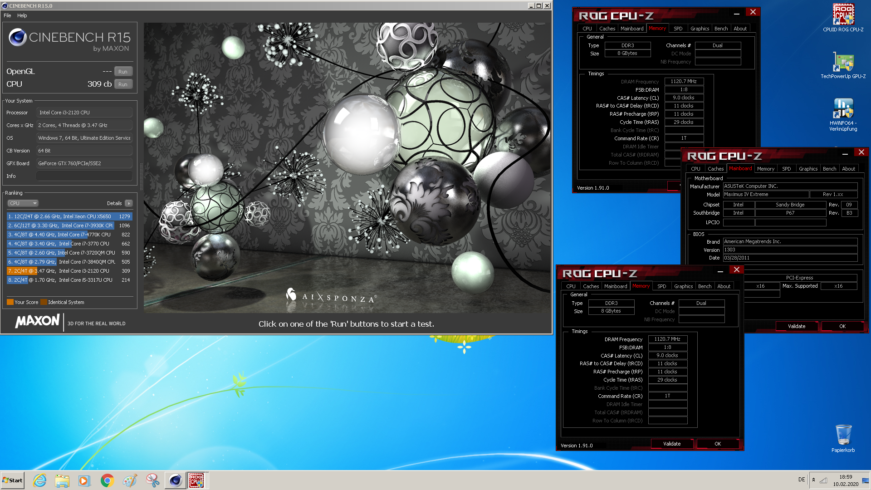This screenshot has width=871, height=490.
Task: Open Papierkorb recycle bin icon
Action: coord(843,438)
